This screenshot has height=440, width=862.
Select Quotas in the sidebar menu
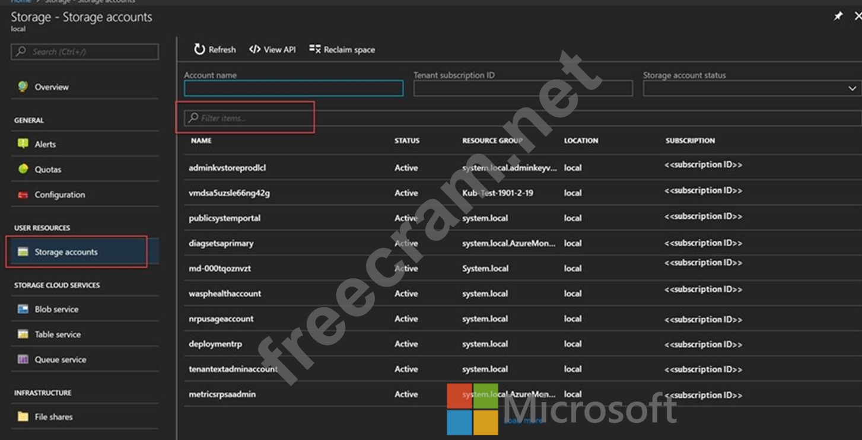coord(48,170)
